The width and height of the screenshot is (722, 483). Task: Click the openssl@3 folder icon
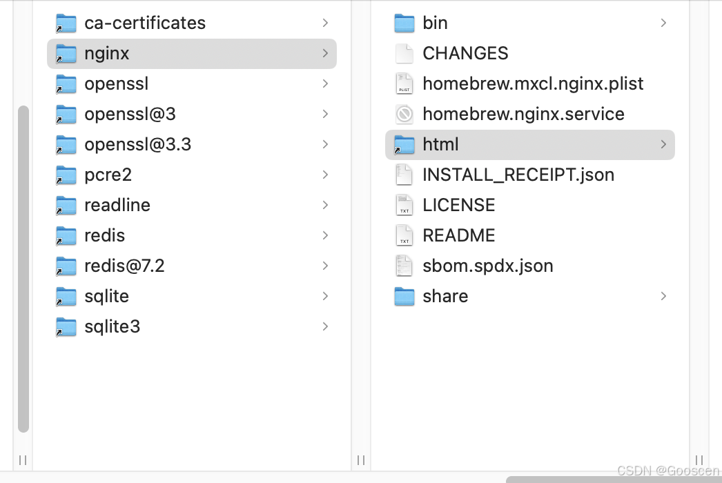point(66,114)
